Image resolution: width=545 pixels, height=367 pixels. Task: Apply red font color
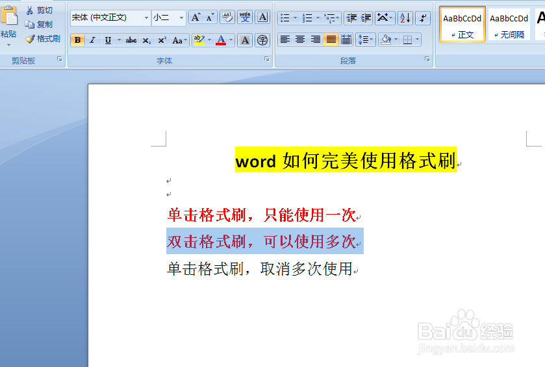click(221, 40)
